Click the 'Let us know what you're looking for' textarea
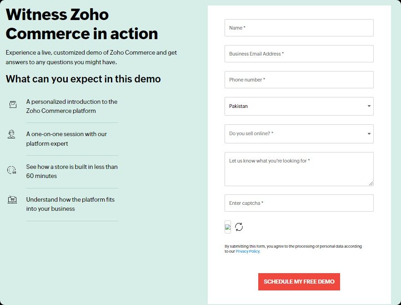The height and width of the screenshot is (305, 401). pos(299,169)
